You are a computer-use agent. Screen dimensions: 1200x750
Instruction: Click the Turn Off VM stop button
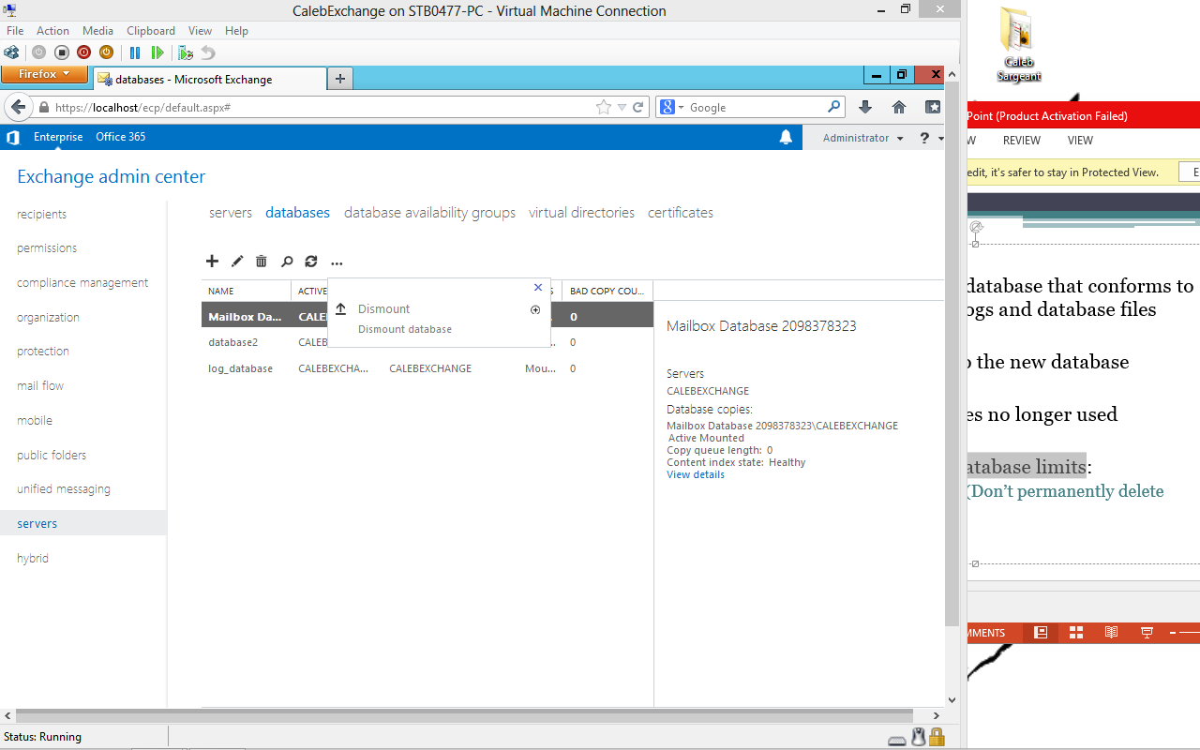coord(62,52)
